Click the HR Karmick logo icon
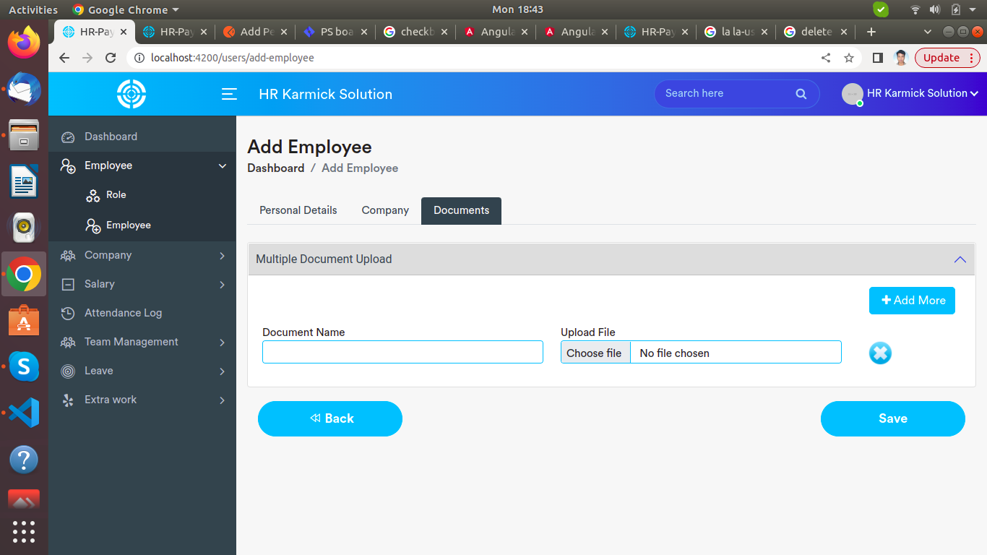Screen dimensions: 987x555 tap(132, 94)
